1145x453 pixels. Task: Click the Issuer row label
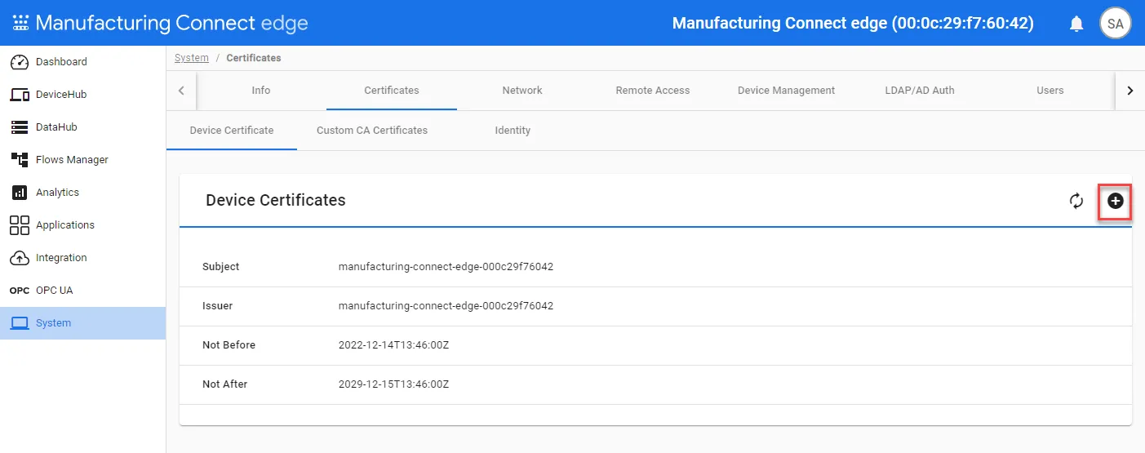pyautogui.click(x=217, y=306)
